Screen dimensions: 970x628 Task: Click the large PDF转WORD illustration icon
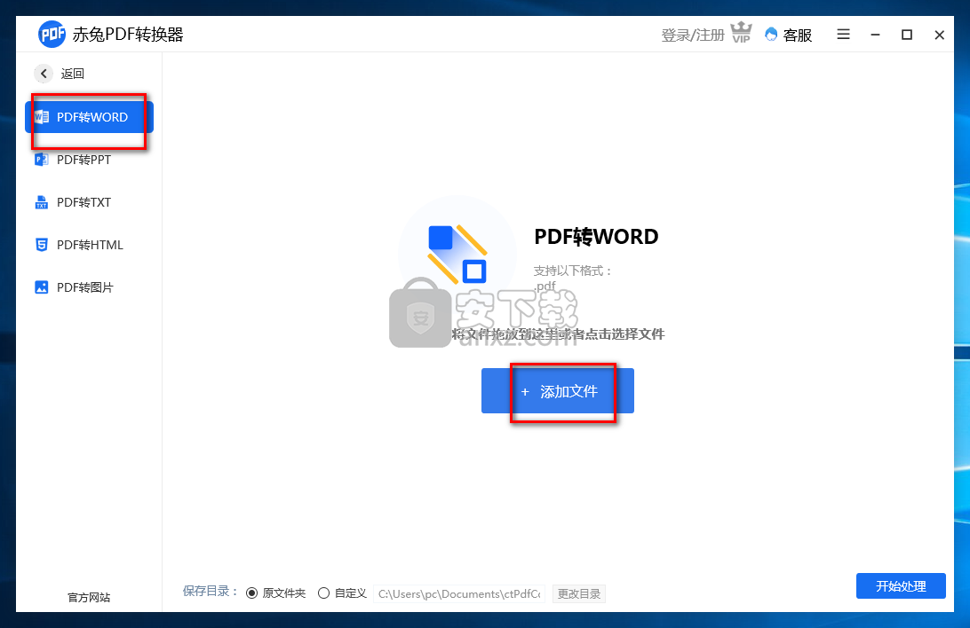click(x=457, y=254)
